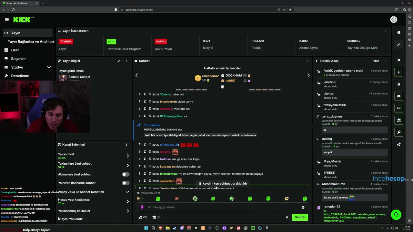Open Yayın bilgisi three-dot options menu
Screen dimensions: 413x232
pos(126,61)
